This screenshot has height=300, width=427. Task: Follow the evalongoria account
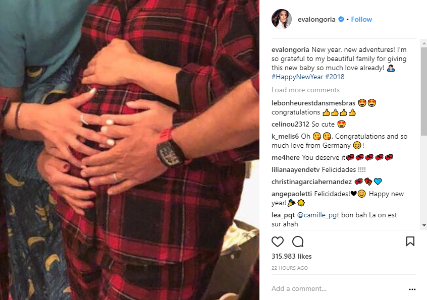click(361, 19)
